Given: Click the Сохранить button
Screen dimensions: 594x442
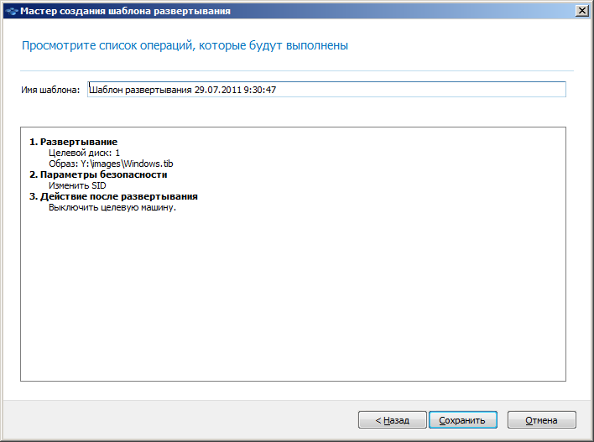Looking at the screenshot, I should coord(462,420).
